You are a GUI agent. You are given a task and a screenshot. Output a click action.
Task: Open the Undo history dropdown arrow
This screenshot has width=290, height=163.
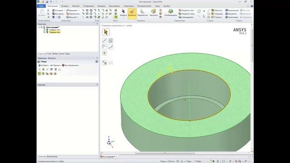[53, 2]
